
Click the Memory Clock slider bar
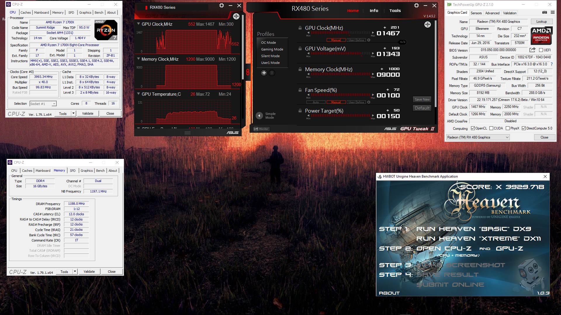click(x=340, y=74)
